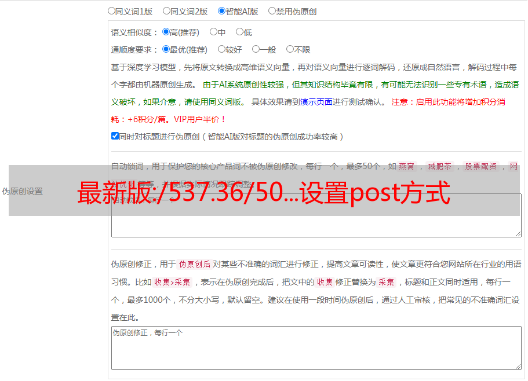Click the red text VIP用户半价
The height and width of the screenshot is (381, 528).
pos(196,119)
